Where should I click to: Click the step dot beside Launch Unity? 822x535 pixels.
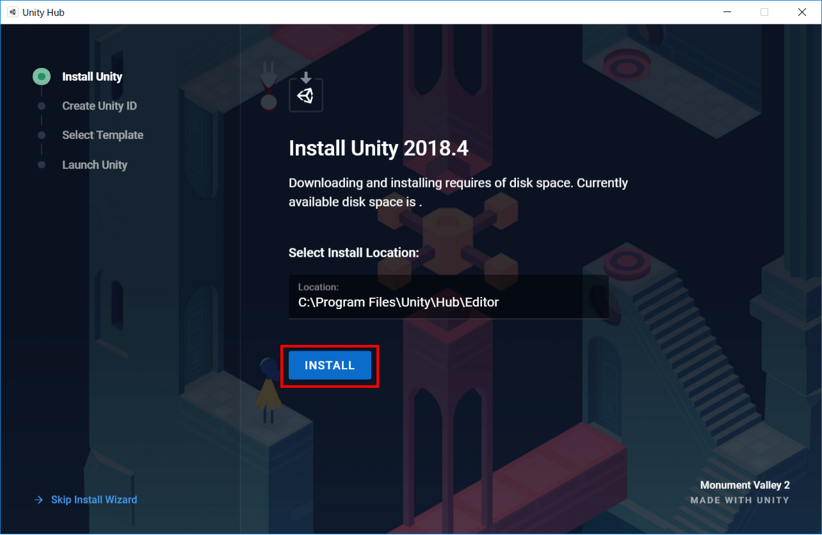click(x=42, y=165)
